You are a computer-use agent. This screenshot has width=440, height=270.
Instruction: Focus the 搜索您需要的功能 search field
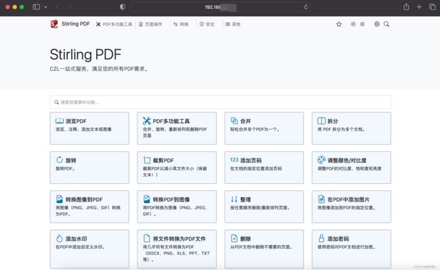(x=220, y=102)
